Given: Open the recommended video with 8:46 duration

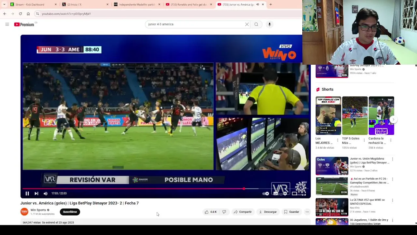Looking at the screenshot, I should tap(332, 71).
